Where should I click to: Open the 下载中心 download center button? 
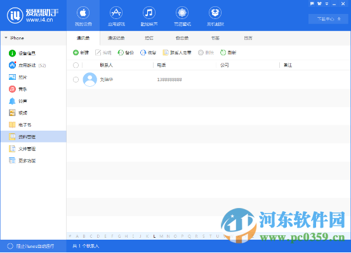[x=329, y=19]
